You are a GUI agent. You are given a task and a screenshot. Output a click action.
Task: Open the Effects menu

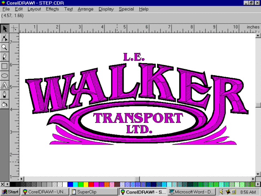52,9
